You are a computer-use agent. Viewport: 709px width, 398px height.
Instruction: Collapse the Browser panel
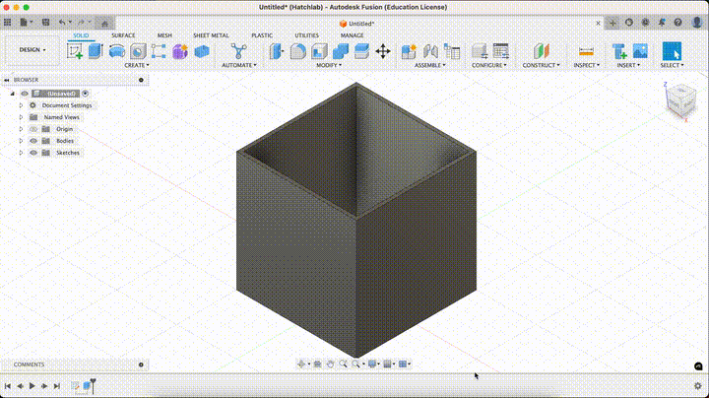6,80
